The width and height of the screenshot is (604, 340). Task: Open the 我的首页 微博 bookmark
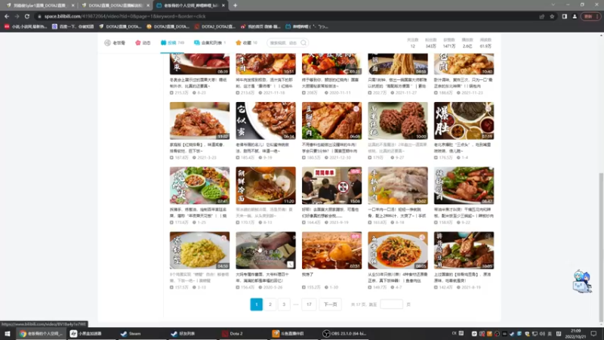(x=260, y=26)
